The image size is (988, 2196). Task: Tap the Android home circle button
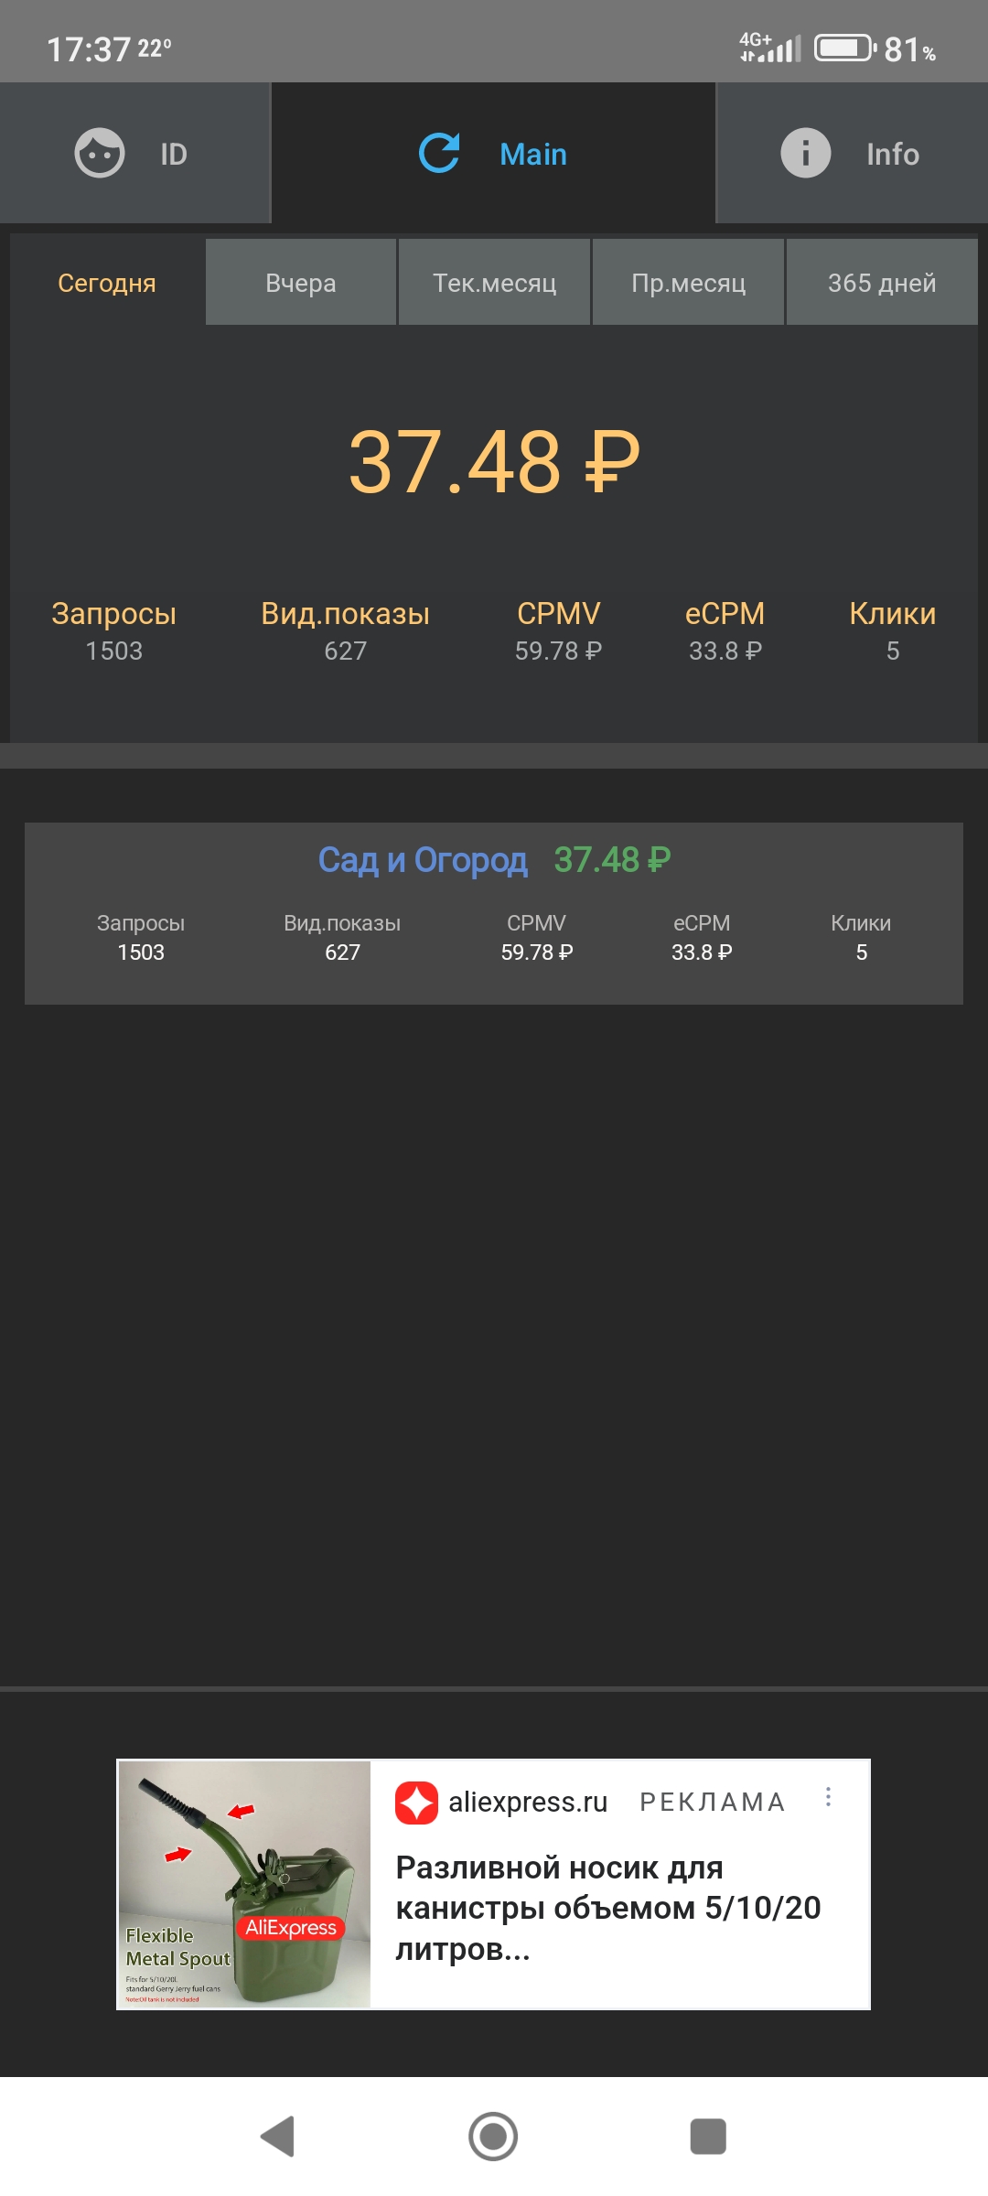(493, 2137)
